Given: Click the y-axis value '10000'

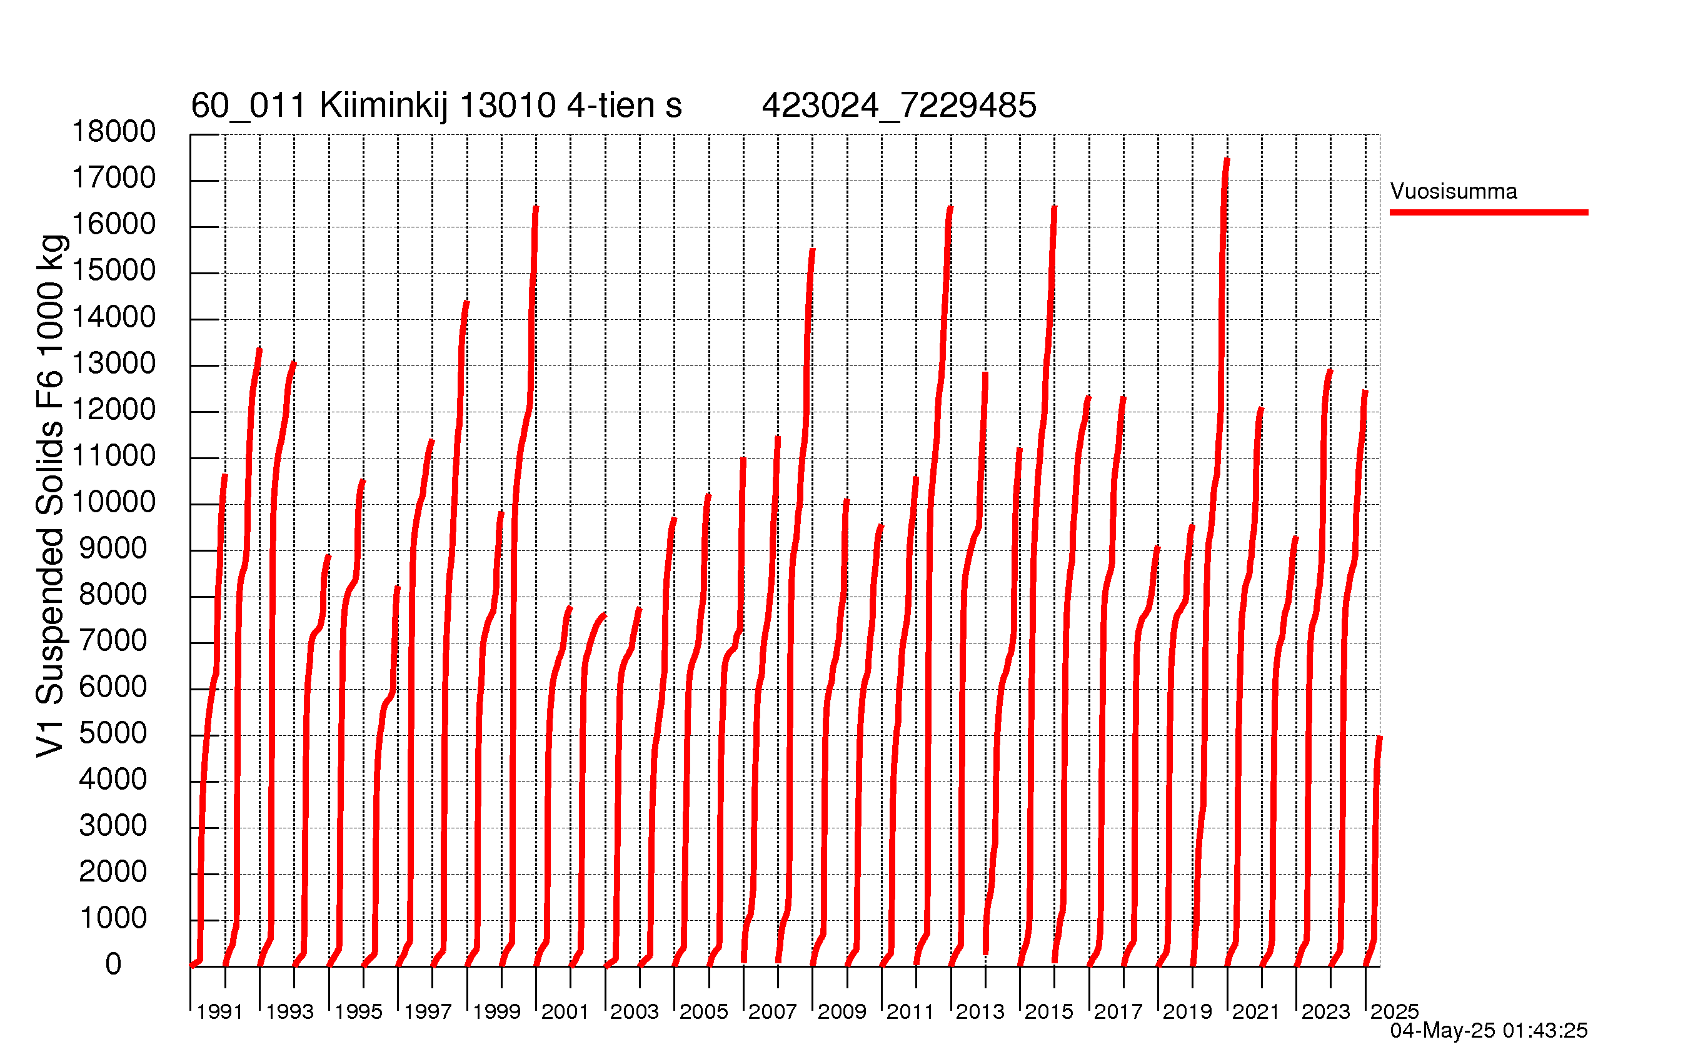Looking at the screenshot, I should pos(114,502).
